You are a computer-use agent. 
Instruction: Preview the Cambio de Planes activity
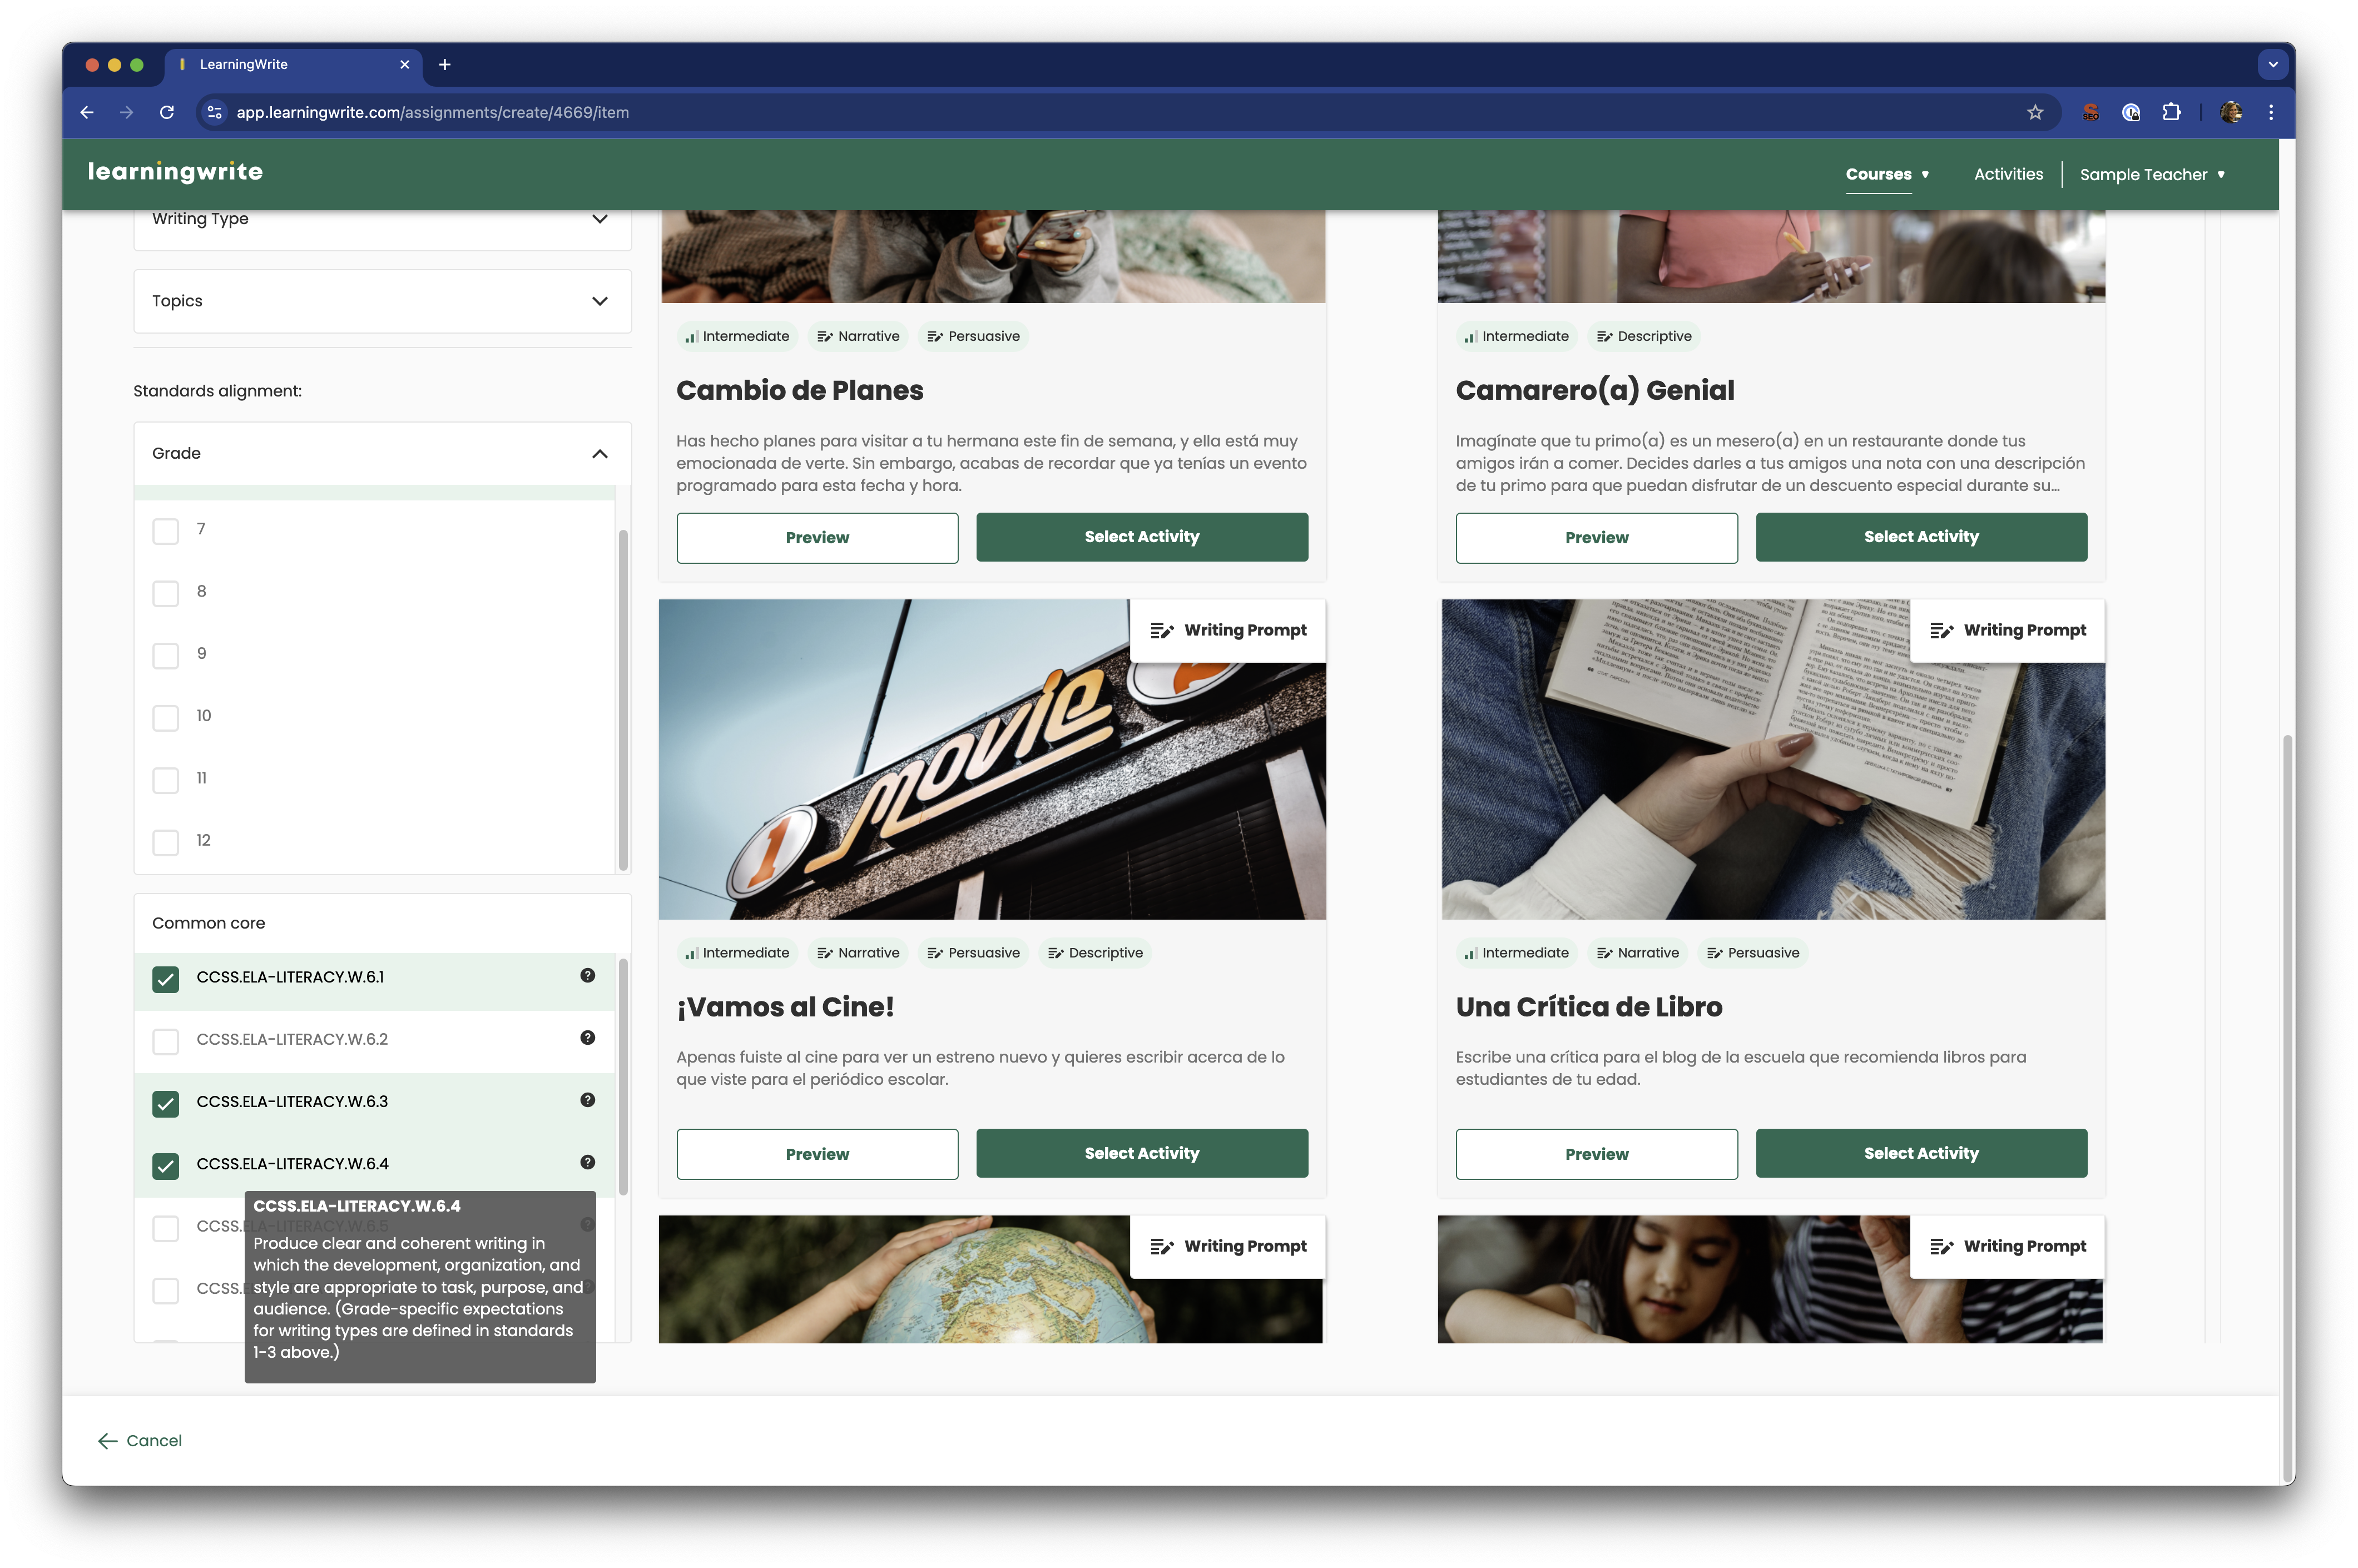pos(817,537)
